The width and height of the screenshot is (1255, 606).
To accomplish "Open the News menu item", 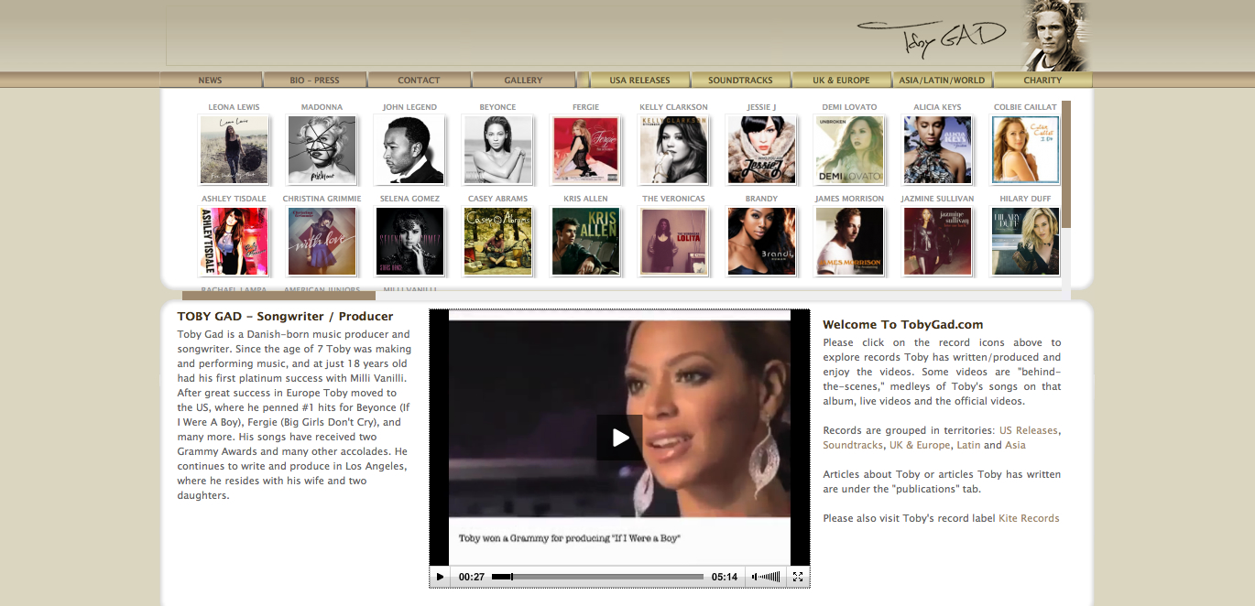I will coord(211,80).
